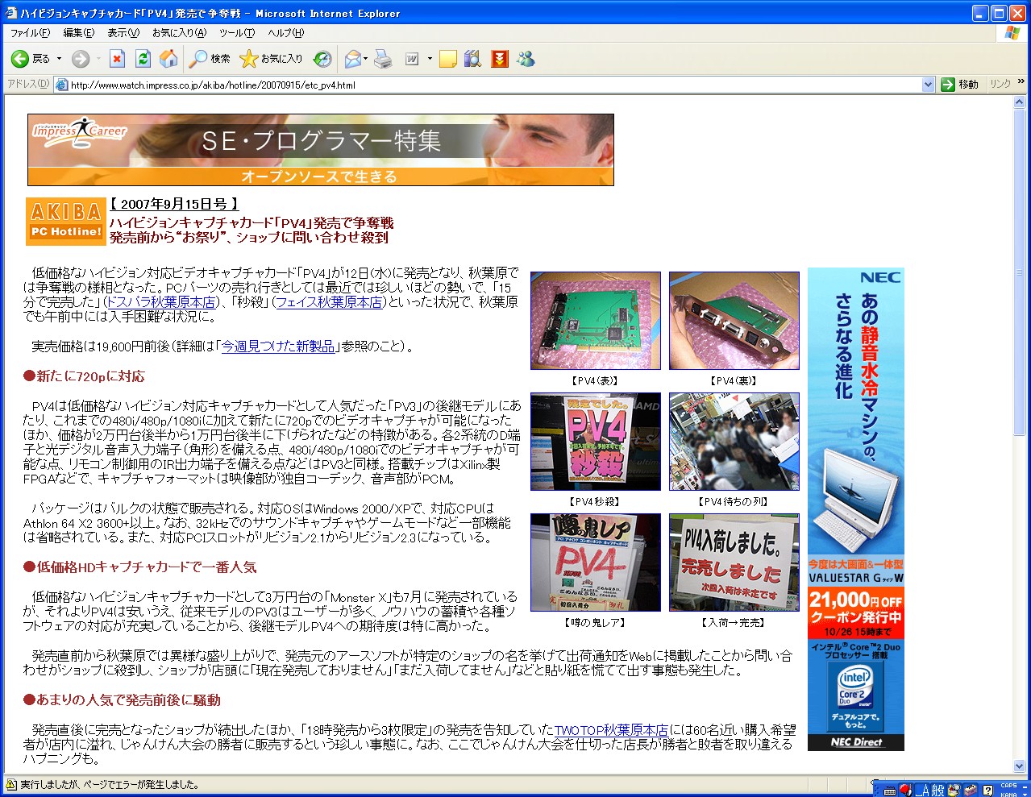The width and height of the screenshot is (1031, 797).
Task: Go back with the 戻る toolbar button
Action: tap(31, 59)
